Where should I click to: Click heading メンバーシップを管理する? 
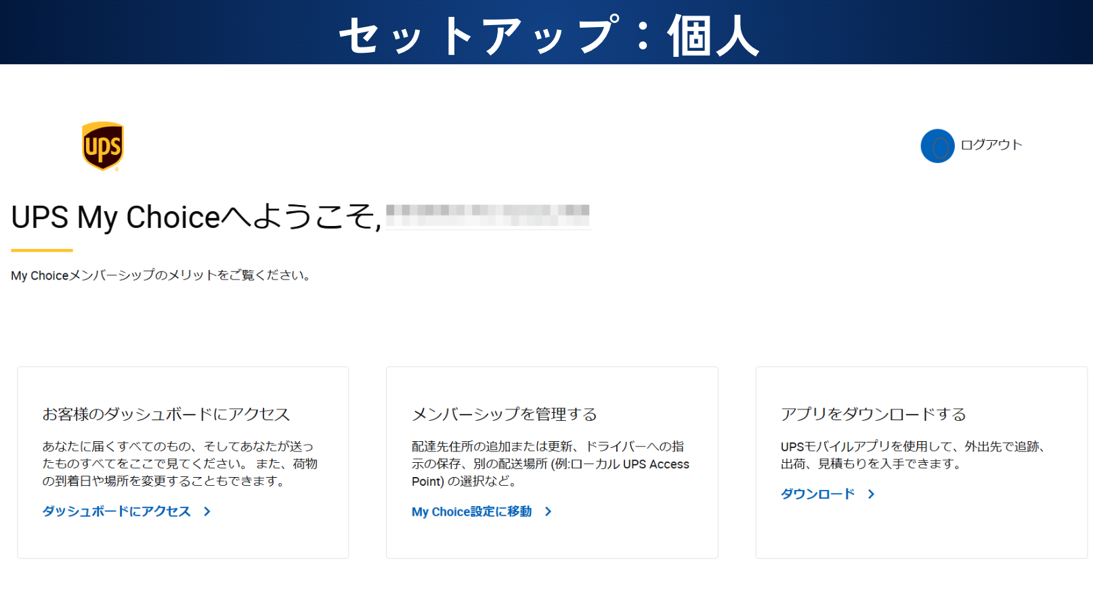505,414
